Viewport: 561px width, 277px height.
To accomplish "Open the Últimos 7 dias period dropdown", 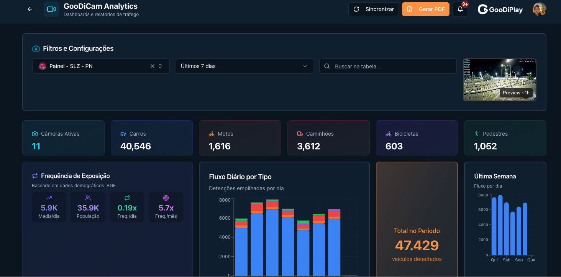I will (x=244, y=66).
